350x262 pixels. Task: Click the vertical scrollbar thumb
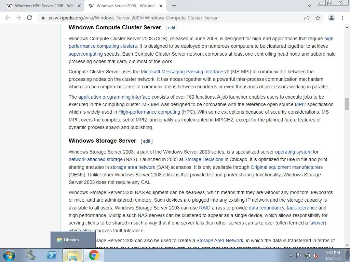coord(347,104)
